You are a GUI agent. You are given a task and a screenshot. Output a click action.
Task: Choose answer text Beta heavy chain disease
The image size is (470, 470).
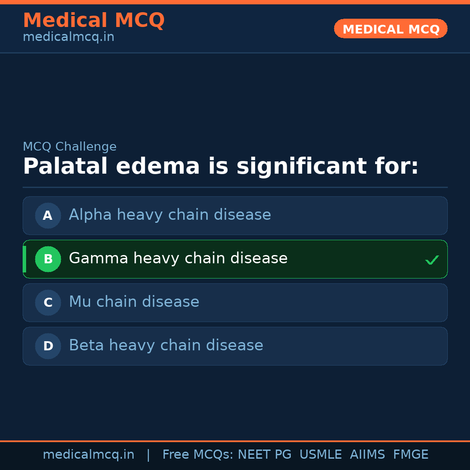[166, 346]
